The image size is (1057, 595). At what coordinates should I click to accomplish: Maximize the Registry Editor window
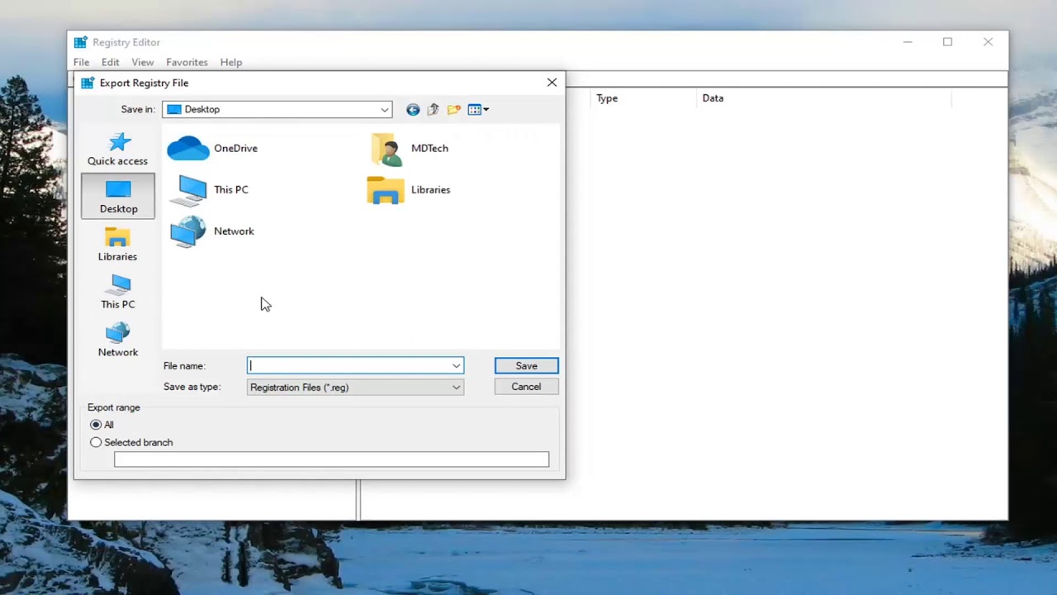(x=948, y=42)
